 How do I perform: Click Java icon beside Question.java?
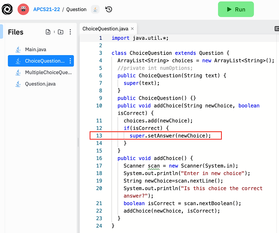coord(18,84)
